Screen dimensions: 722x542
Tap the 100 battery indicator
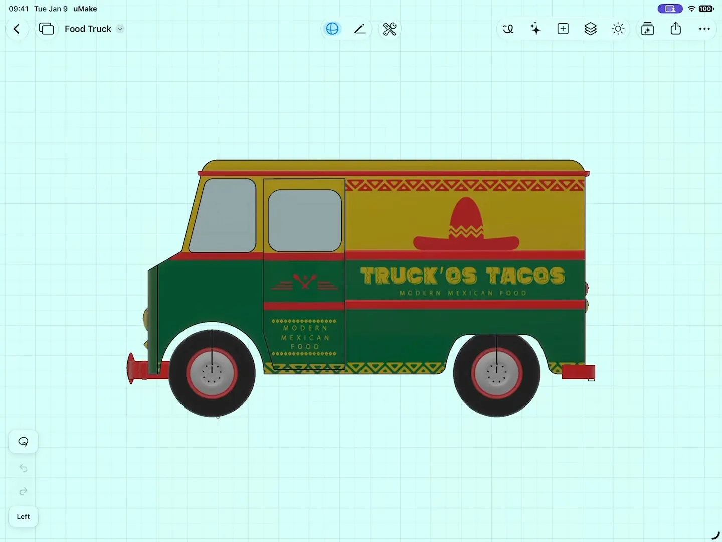(706, 9)
